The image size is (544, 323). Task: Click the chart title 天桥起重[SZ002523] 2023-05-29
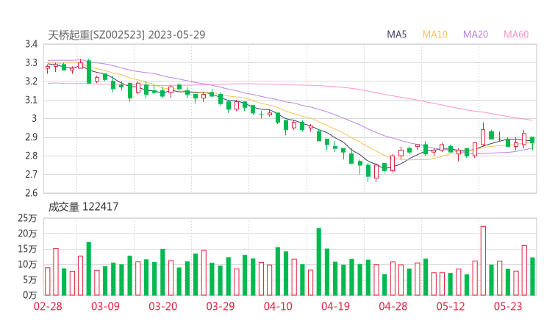click(126, 35)
